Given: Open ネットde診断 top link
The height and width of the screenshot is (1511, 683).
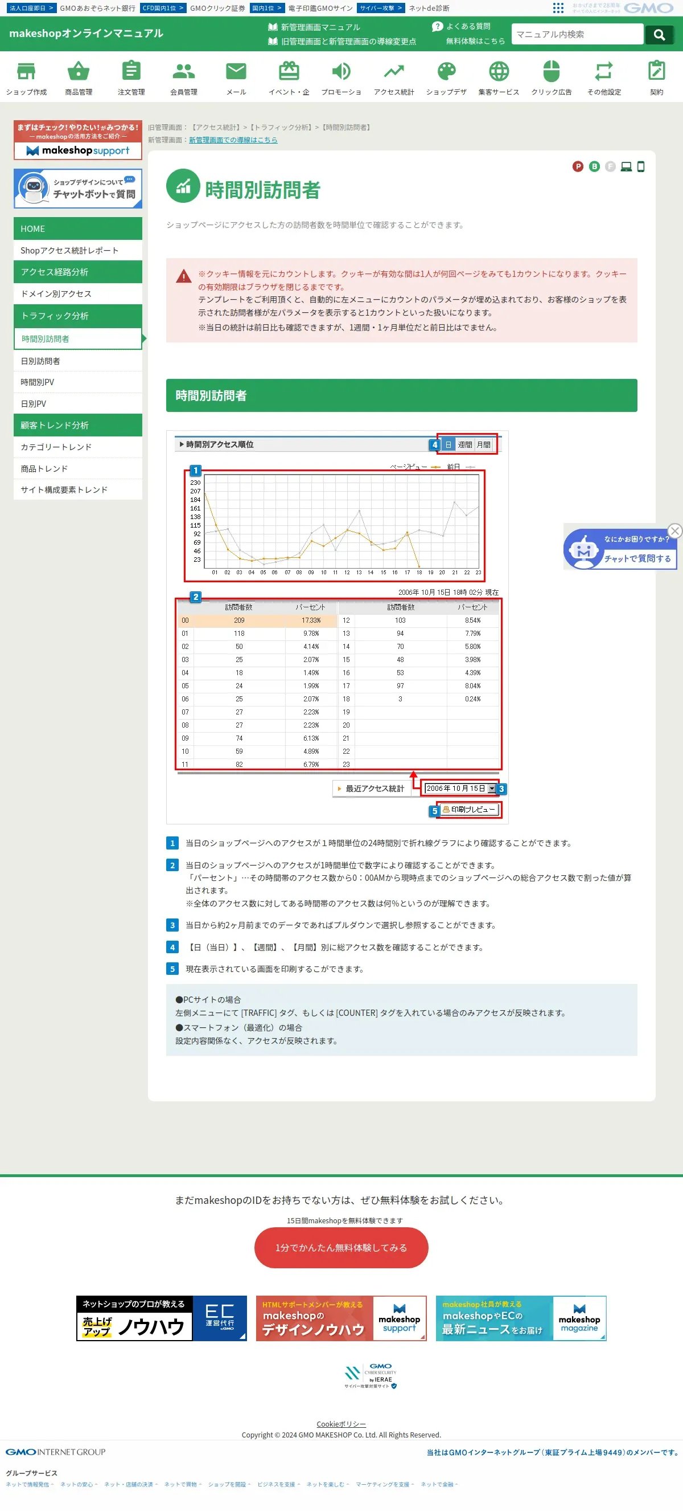Looking at the screenshot, I should tap(429, 8).
